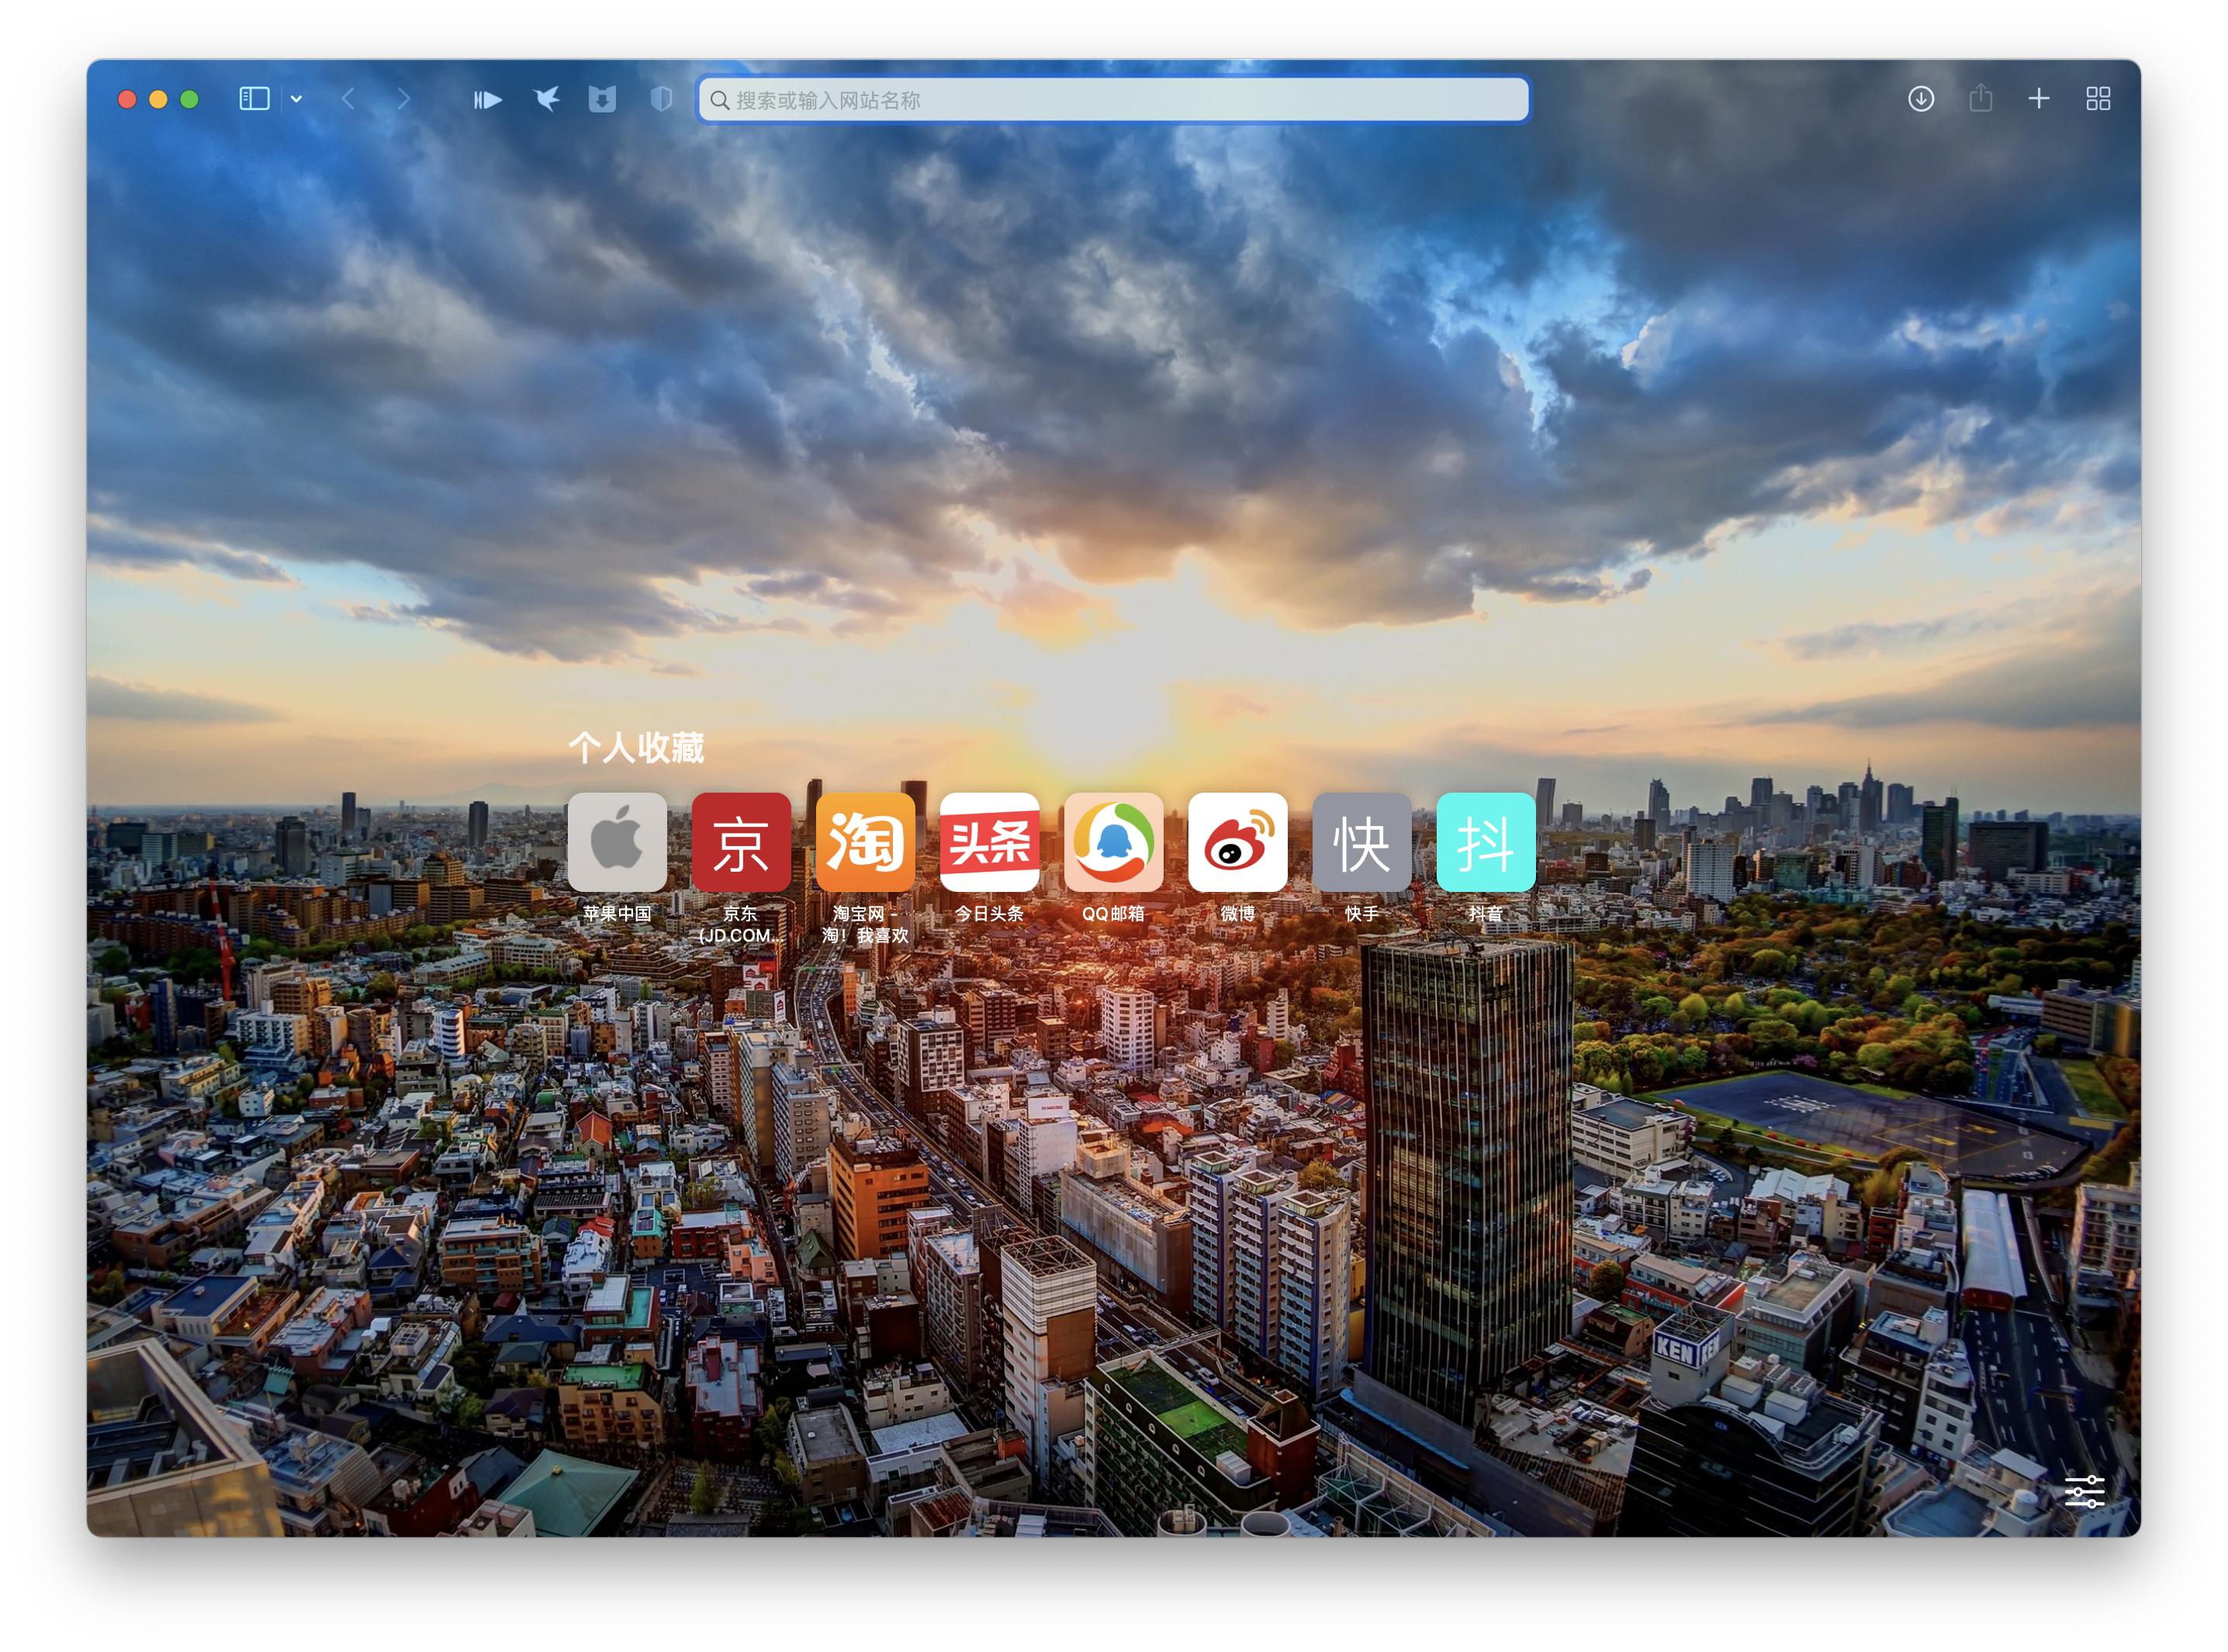2228x1652 pixels.
Task: Toggle the Safari sidebar
Action: click(x=253, y=99)
